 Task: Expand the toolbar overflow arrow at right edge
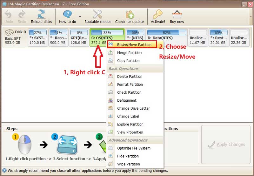coord(251,17)
